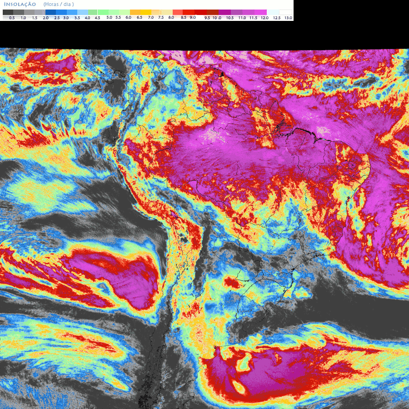Click the bright yellow legend swatch above 7.0
Viewport: 409px width, 409px height.
click(x=146, y=12)
